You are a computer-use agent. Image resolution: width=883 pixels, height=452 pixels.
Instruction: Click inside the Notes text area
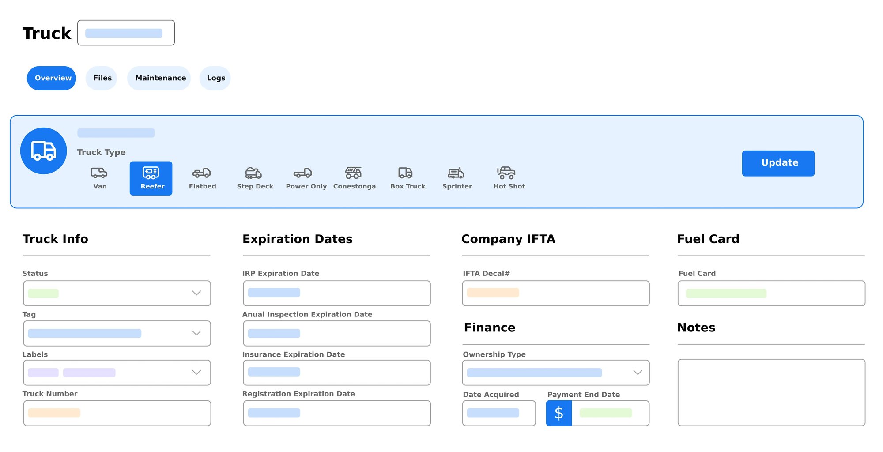[771, 392]
